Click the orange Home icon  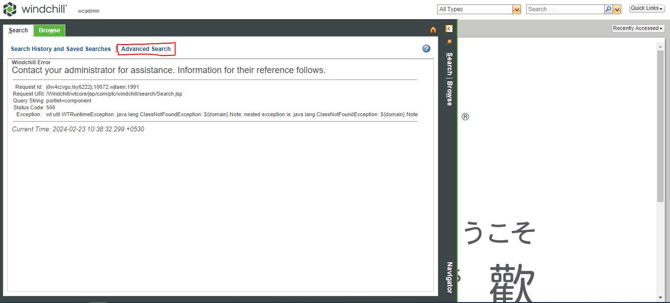point(433,29)
